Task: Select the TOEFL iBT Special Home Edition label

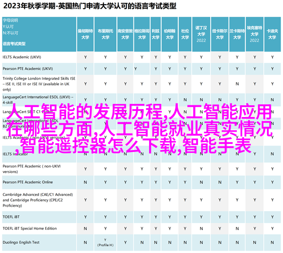Action: click(30, 228)
